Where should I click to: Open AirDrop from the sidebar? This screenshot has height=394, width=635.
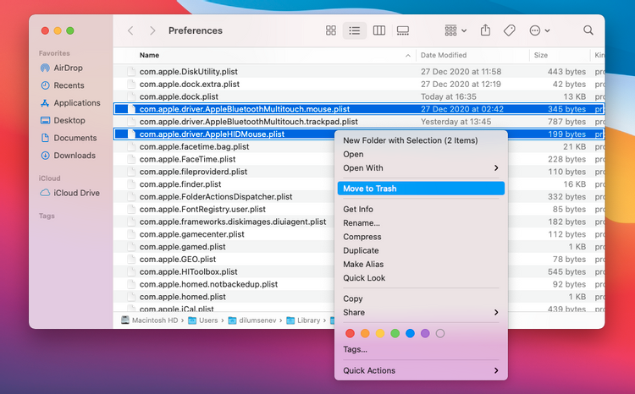67,68
